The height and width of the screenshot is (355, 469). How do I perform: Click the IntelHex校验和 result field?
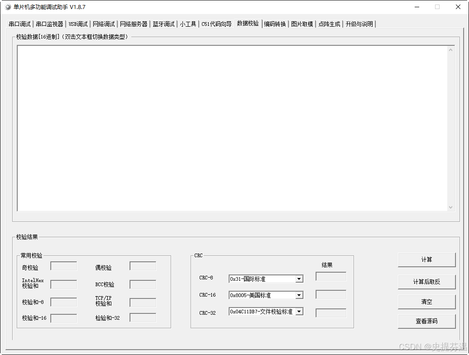click(x=64, y=284)
